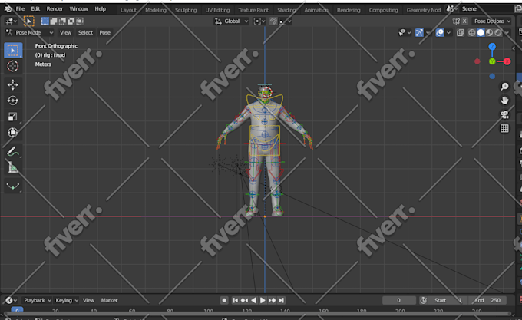The image size is (522, 320).
Task: Switch to the Sculpting workspace tab
Action: click(186, 10)
